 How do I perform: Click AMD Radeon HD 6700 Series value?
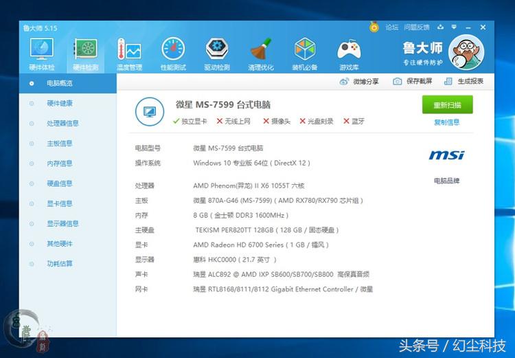click(x=261, y=245)
